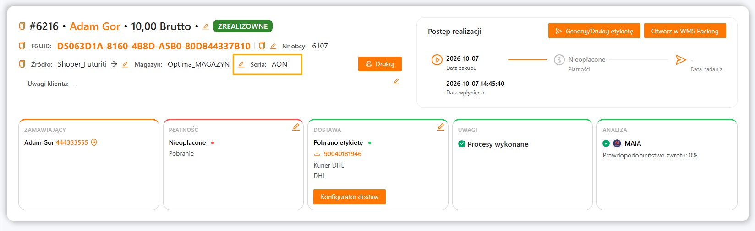Click the ZREALIZOWNE status badge
Image resolution: width=755 pixels, height=231 pixels.
tap(243, 26)
